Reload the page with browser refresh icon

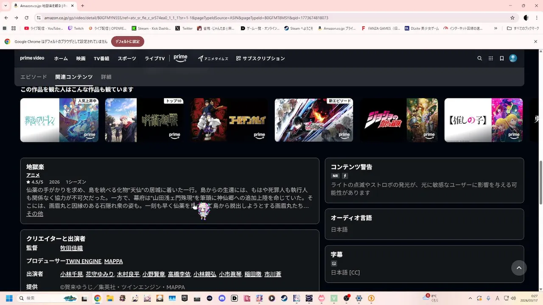[x=26, y=18]
